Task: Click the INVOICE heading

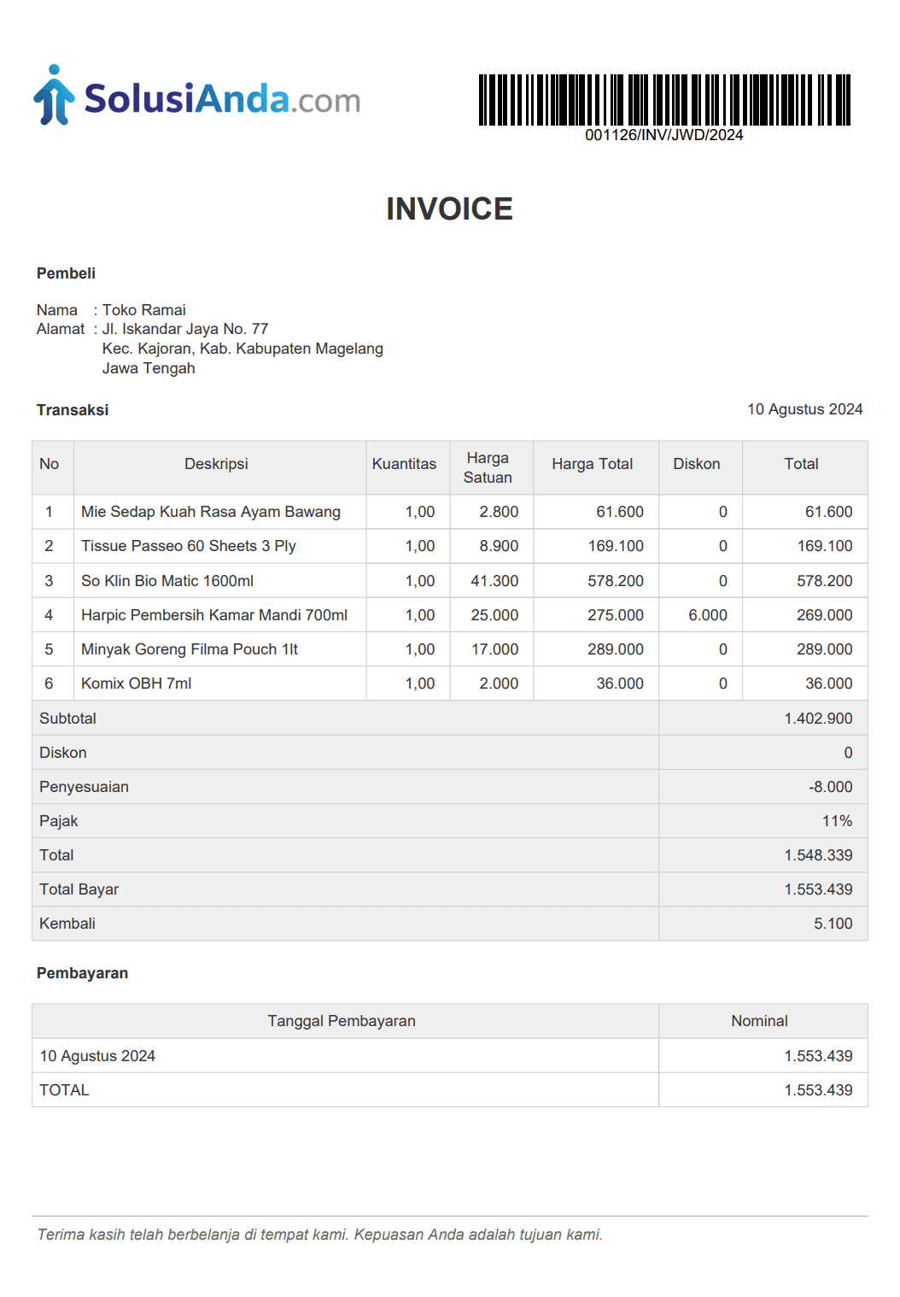Action: [x=449, y=209]
